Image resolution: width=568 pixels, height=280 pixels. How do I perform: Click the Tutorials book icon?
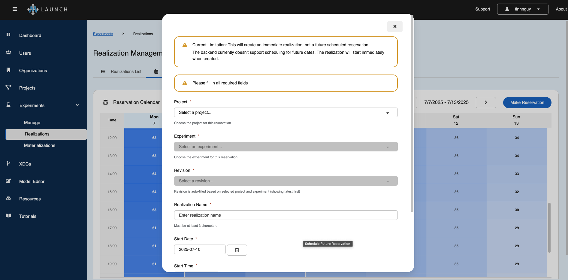(8, 216)
